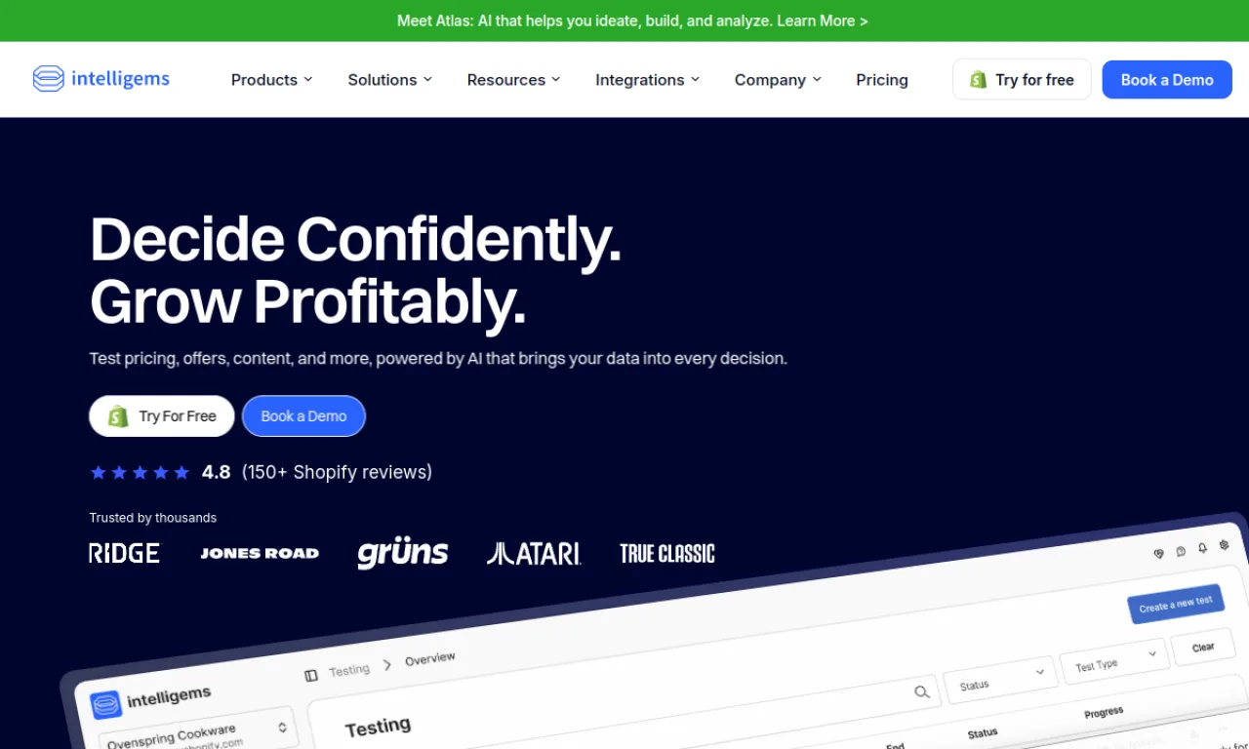Click the Atari brand logo

pyautogui.click(x=534, y=554)
